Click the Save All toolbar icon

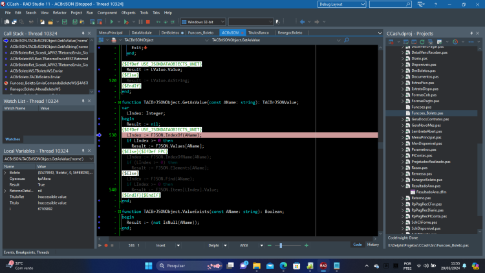(75, 21)
